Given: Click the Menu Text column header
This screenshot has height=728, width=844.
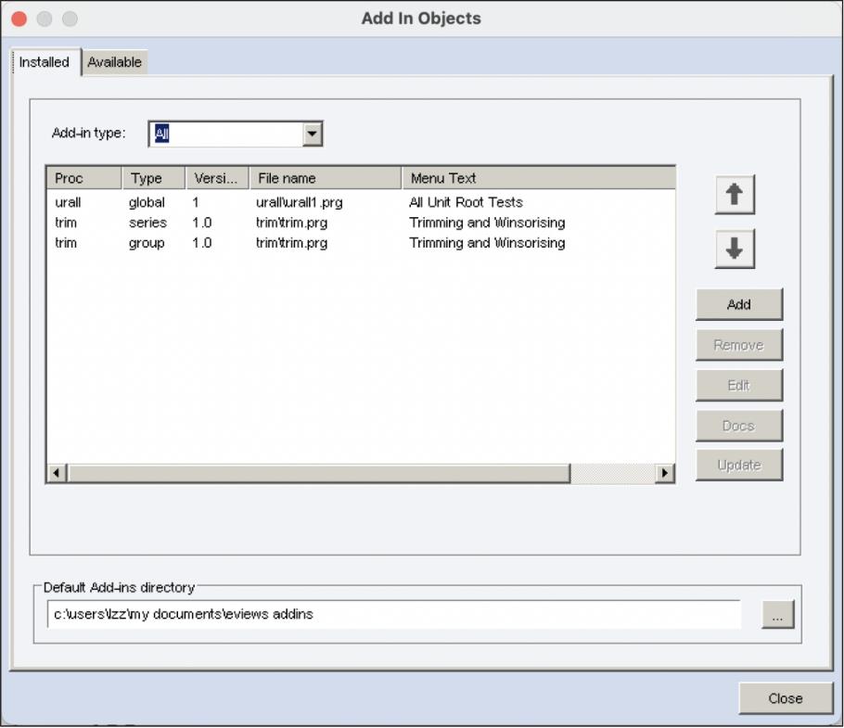Looking at the screenshot, I should tap(538, 178).
